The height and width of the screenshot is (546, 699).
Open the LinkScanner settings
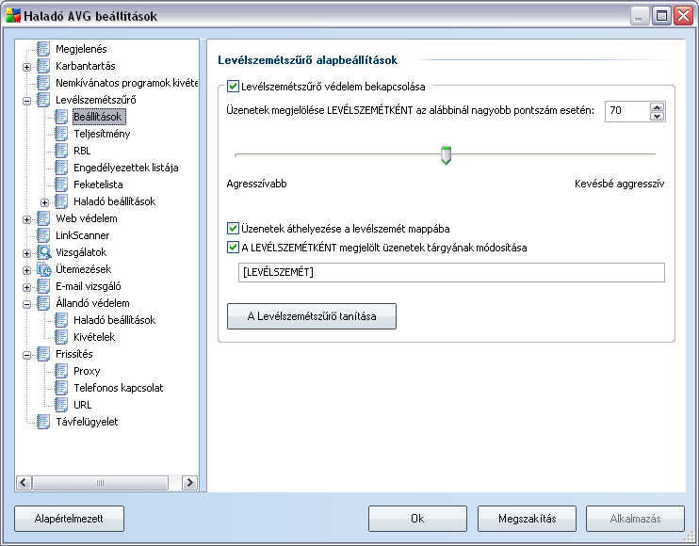click(x=83, y=235)
